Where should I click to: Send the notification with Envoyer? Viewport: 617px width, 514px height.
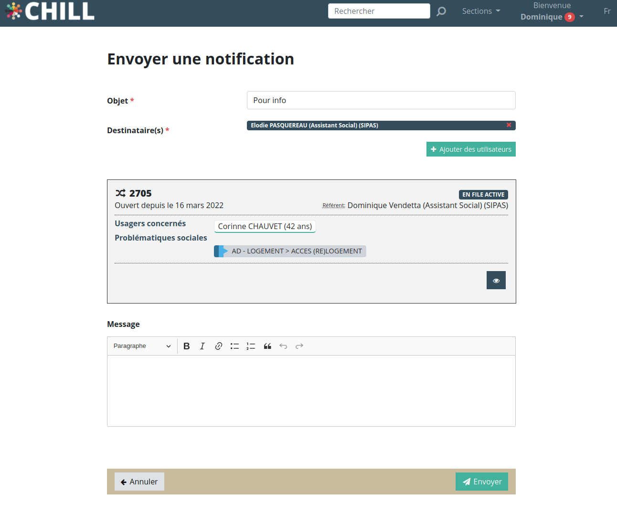(481, 482)
